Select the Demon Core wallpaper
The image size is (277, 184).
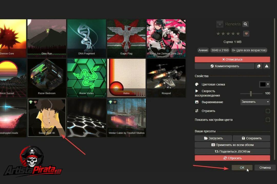(13, 38)
